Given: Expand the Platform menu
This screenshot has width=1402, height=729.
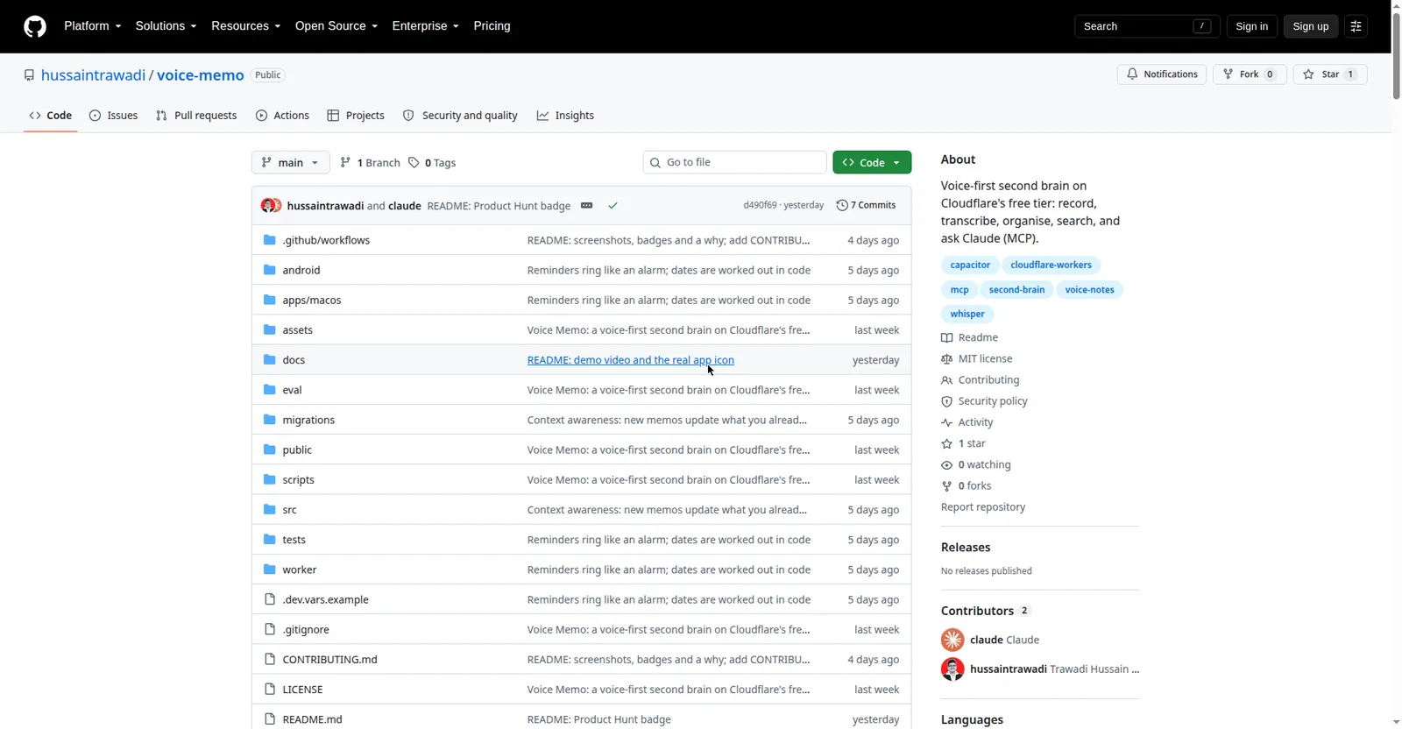Looking at the screenshot, I should coord(93,26).
